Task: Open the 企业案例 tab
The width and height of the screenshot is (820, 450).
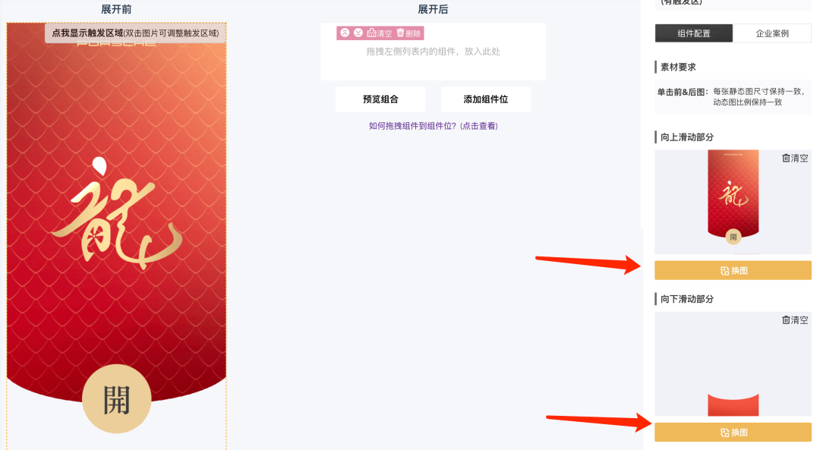Action: [x=772, y=33]
